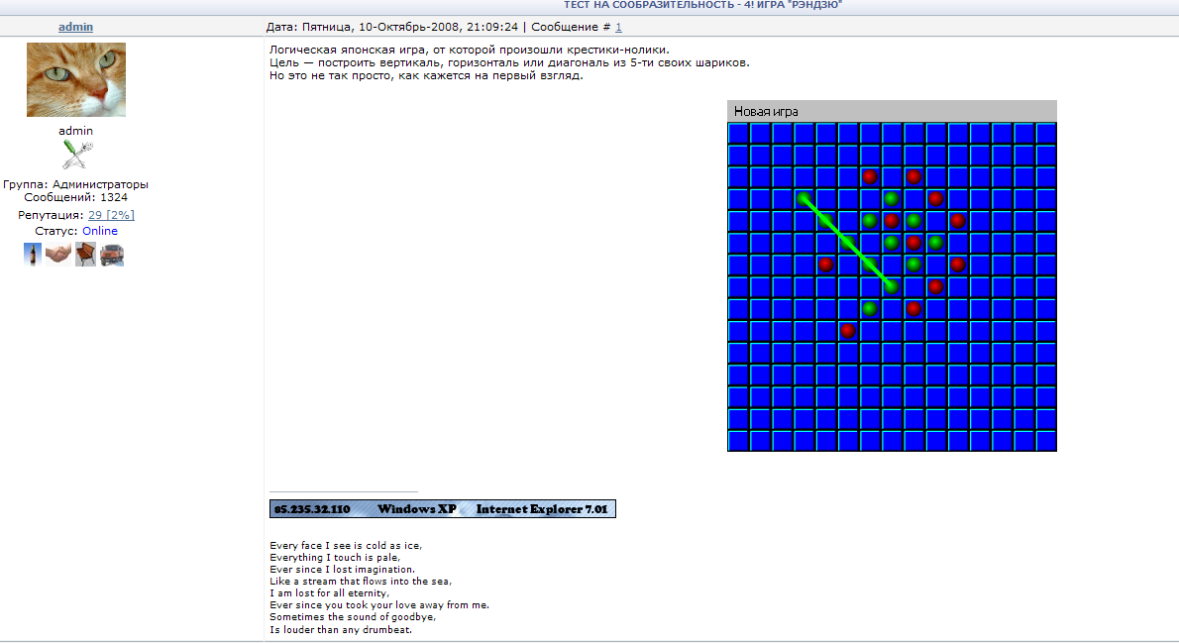The height and width of the screenshot is (643, 1179).
Task: Click the line Is louder than any drumbeat
Action: coord(341,629)
